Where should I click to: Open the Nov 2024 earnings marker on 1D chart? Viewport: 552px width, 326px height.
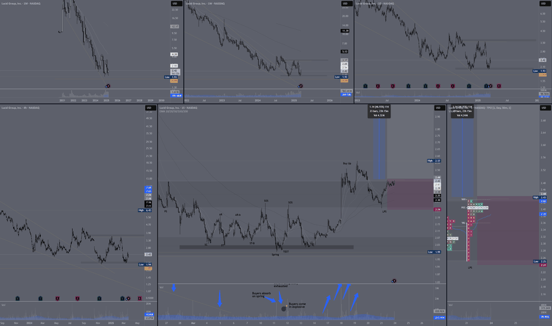469,86
